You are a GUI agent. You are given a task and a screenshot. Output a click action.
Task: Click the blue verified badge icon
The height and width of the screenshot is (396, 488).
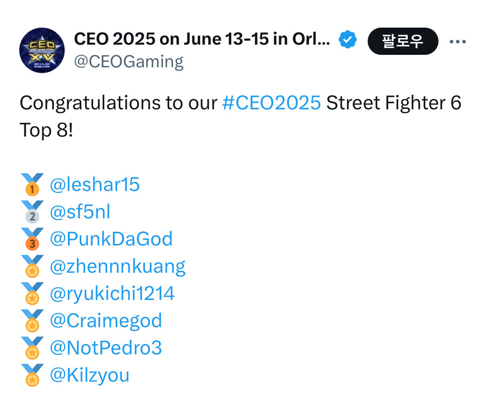348,40
